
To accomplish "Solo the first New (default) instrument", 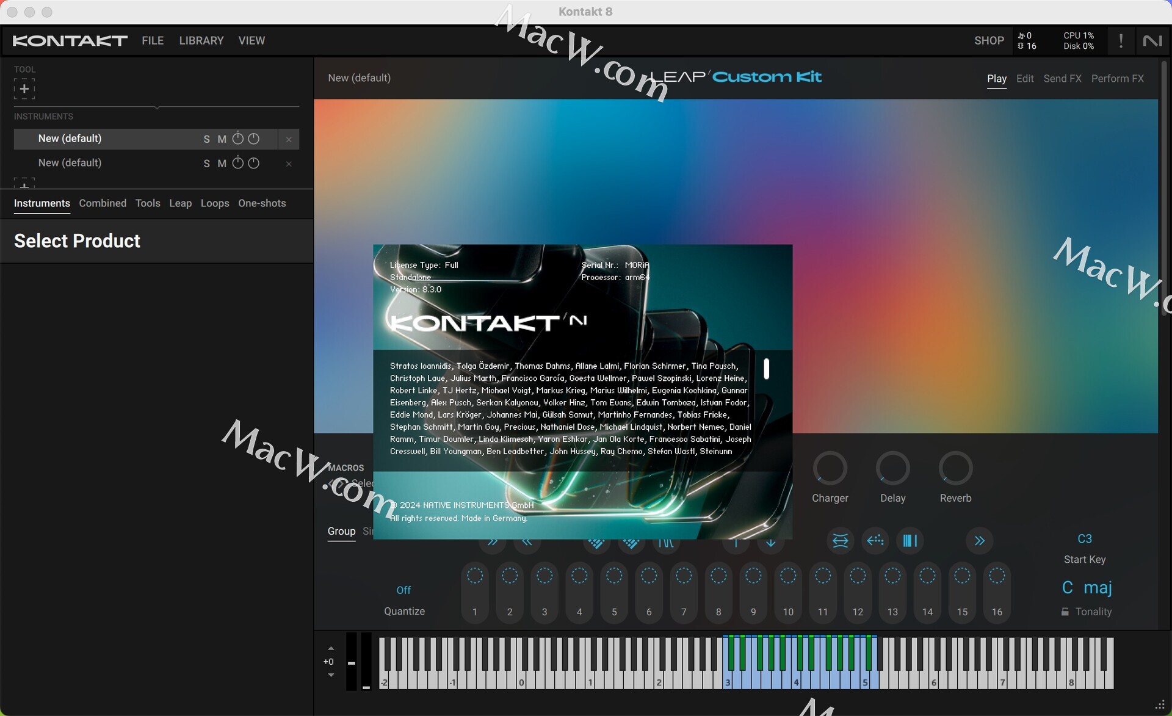I will pos(206,139).
